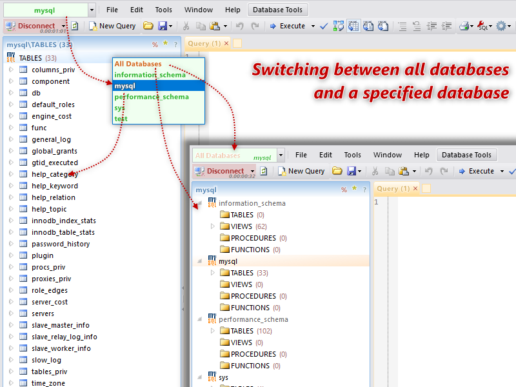Click the refresh icon beside Disconnect in the lower window
This screenshot has height=387, width=516.
(264, 171)
